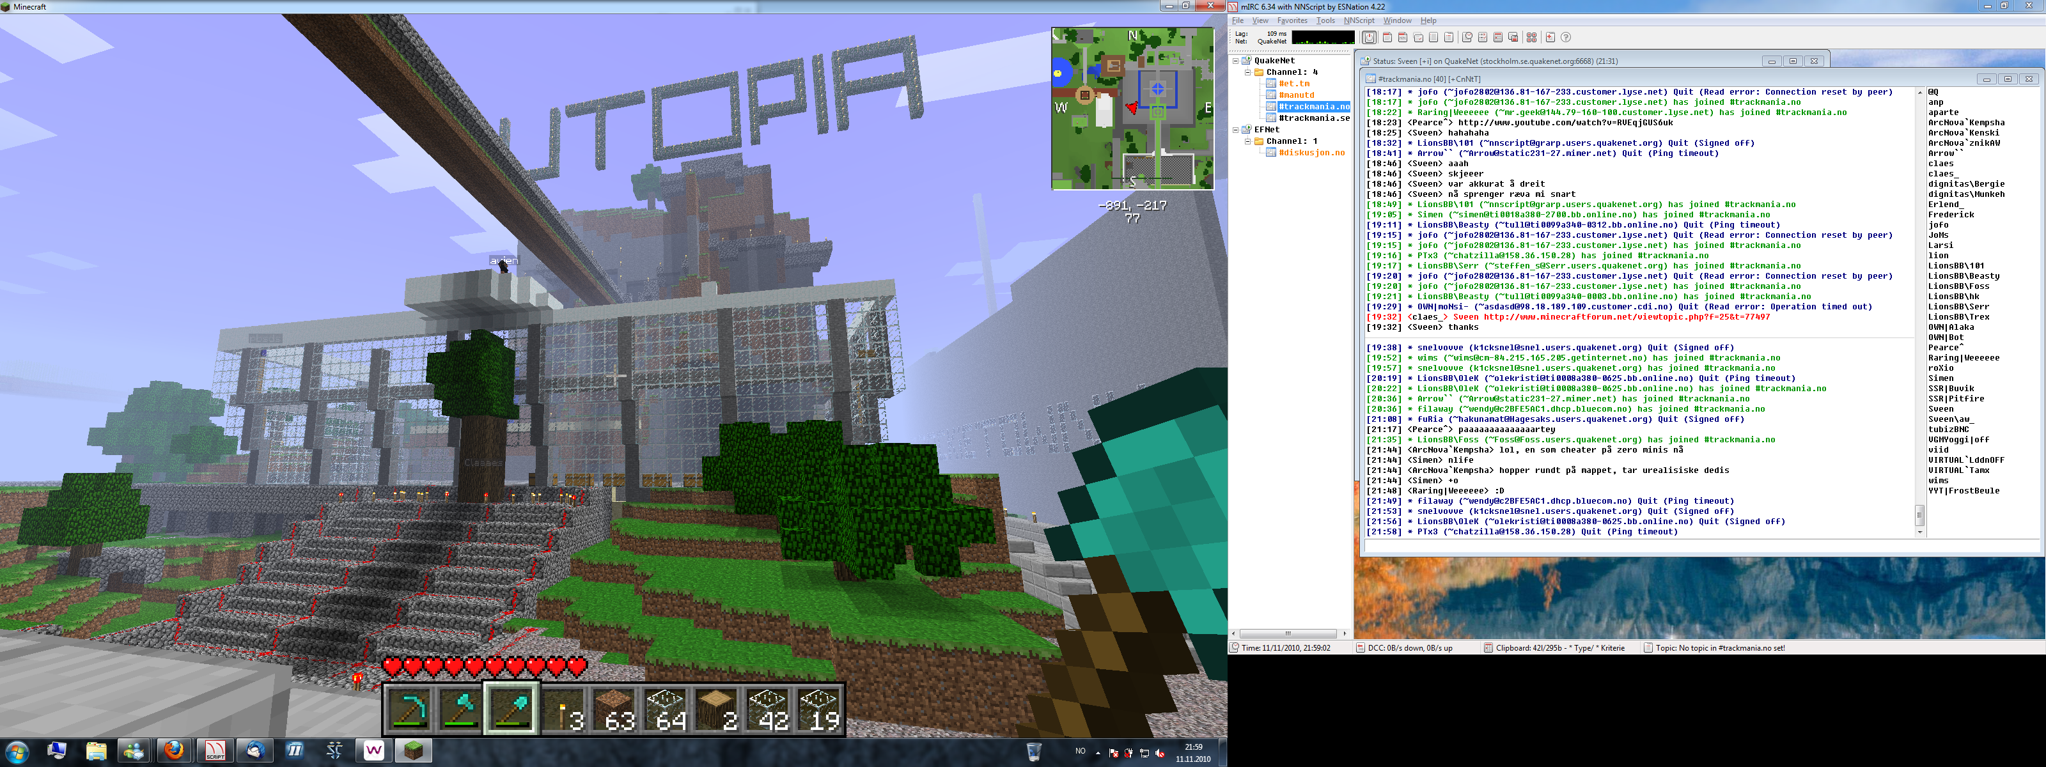This screenshot has height=767, width=2046.
Task: Select the diamond pickaxe hotbar slot
Action: [x=410, y=709]
